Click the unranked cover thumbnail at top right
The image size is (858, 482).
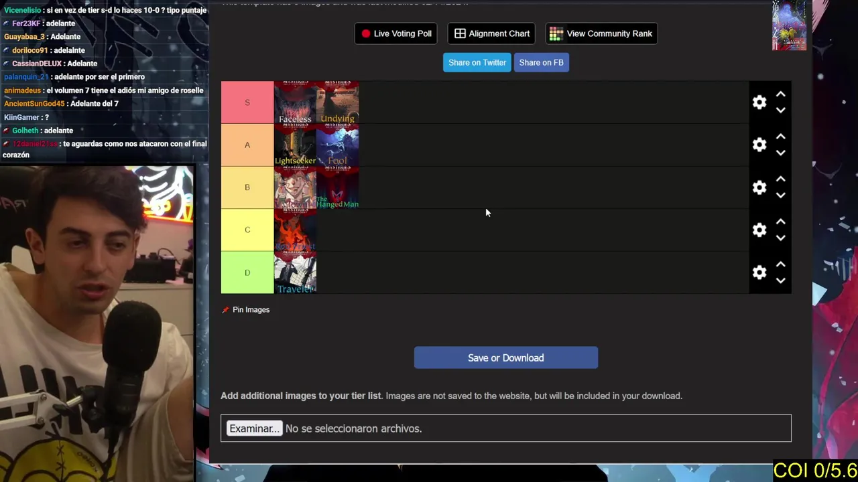click(789, 25)
